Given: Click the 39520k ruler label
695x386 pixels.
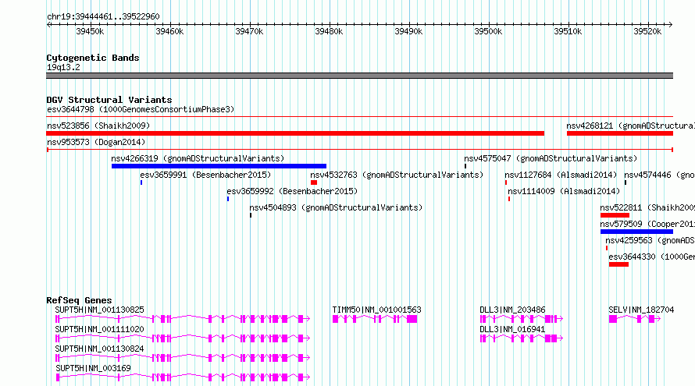Looking at the screenshot, I should [647, 31].
